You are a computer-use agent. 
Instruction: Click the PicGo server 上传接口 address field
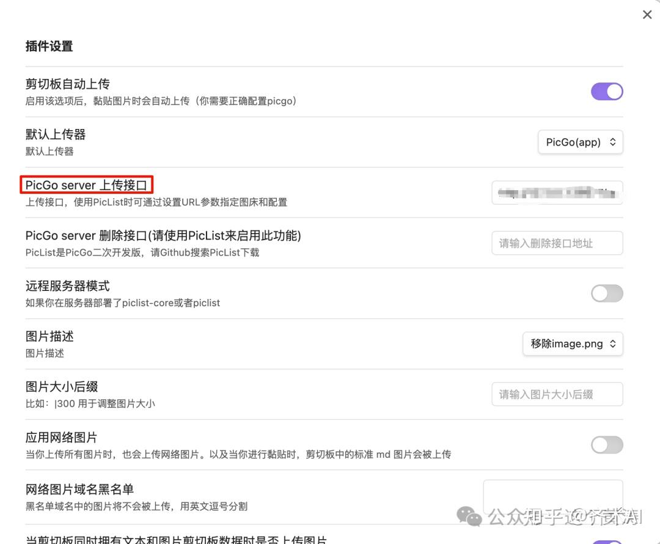click(x=557, y=193)
